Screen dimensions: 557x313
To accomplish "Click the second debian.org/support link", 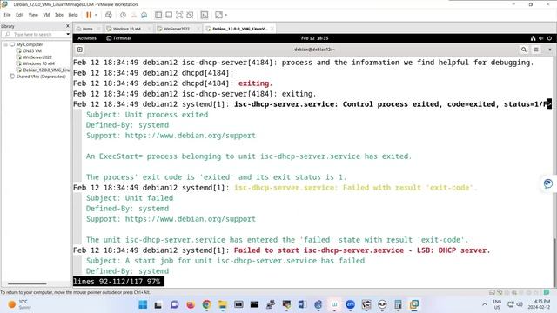I will click(x=190, y=219).
